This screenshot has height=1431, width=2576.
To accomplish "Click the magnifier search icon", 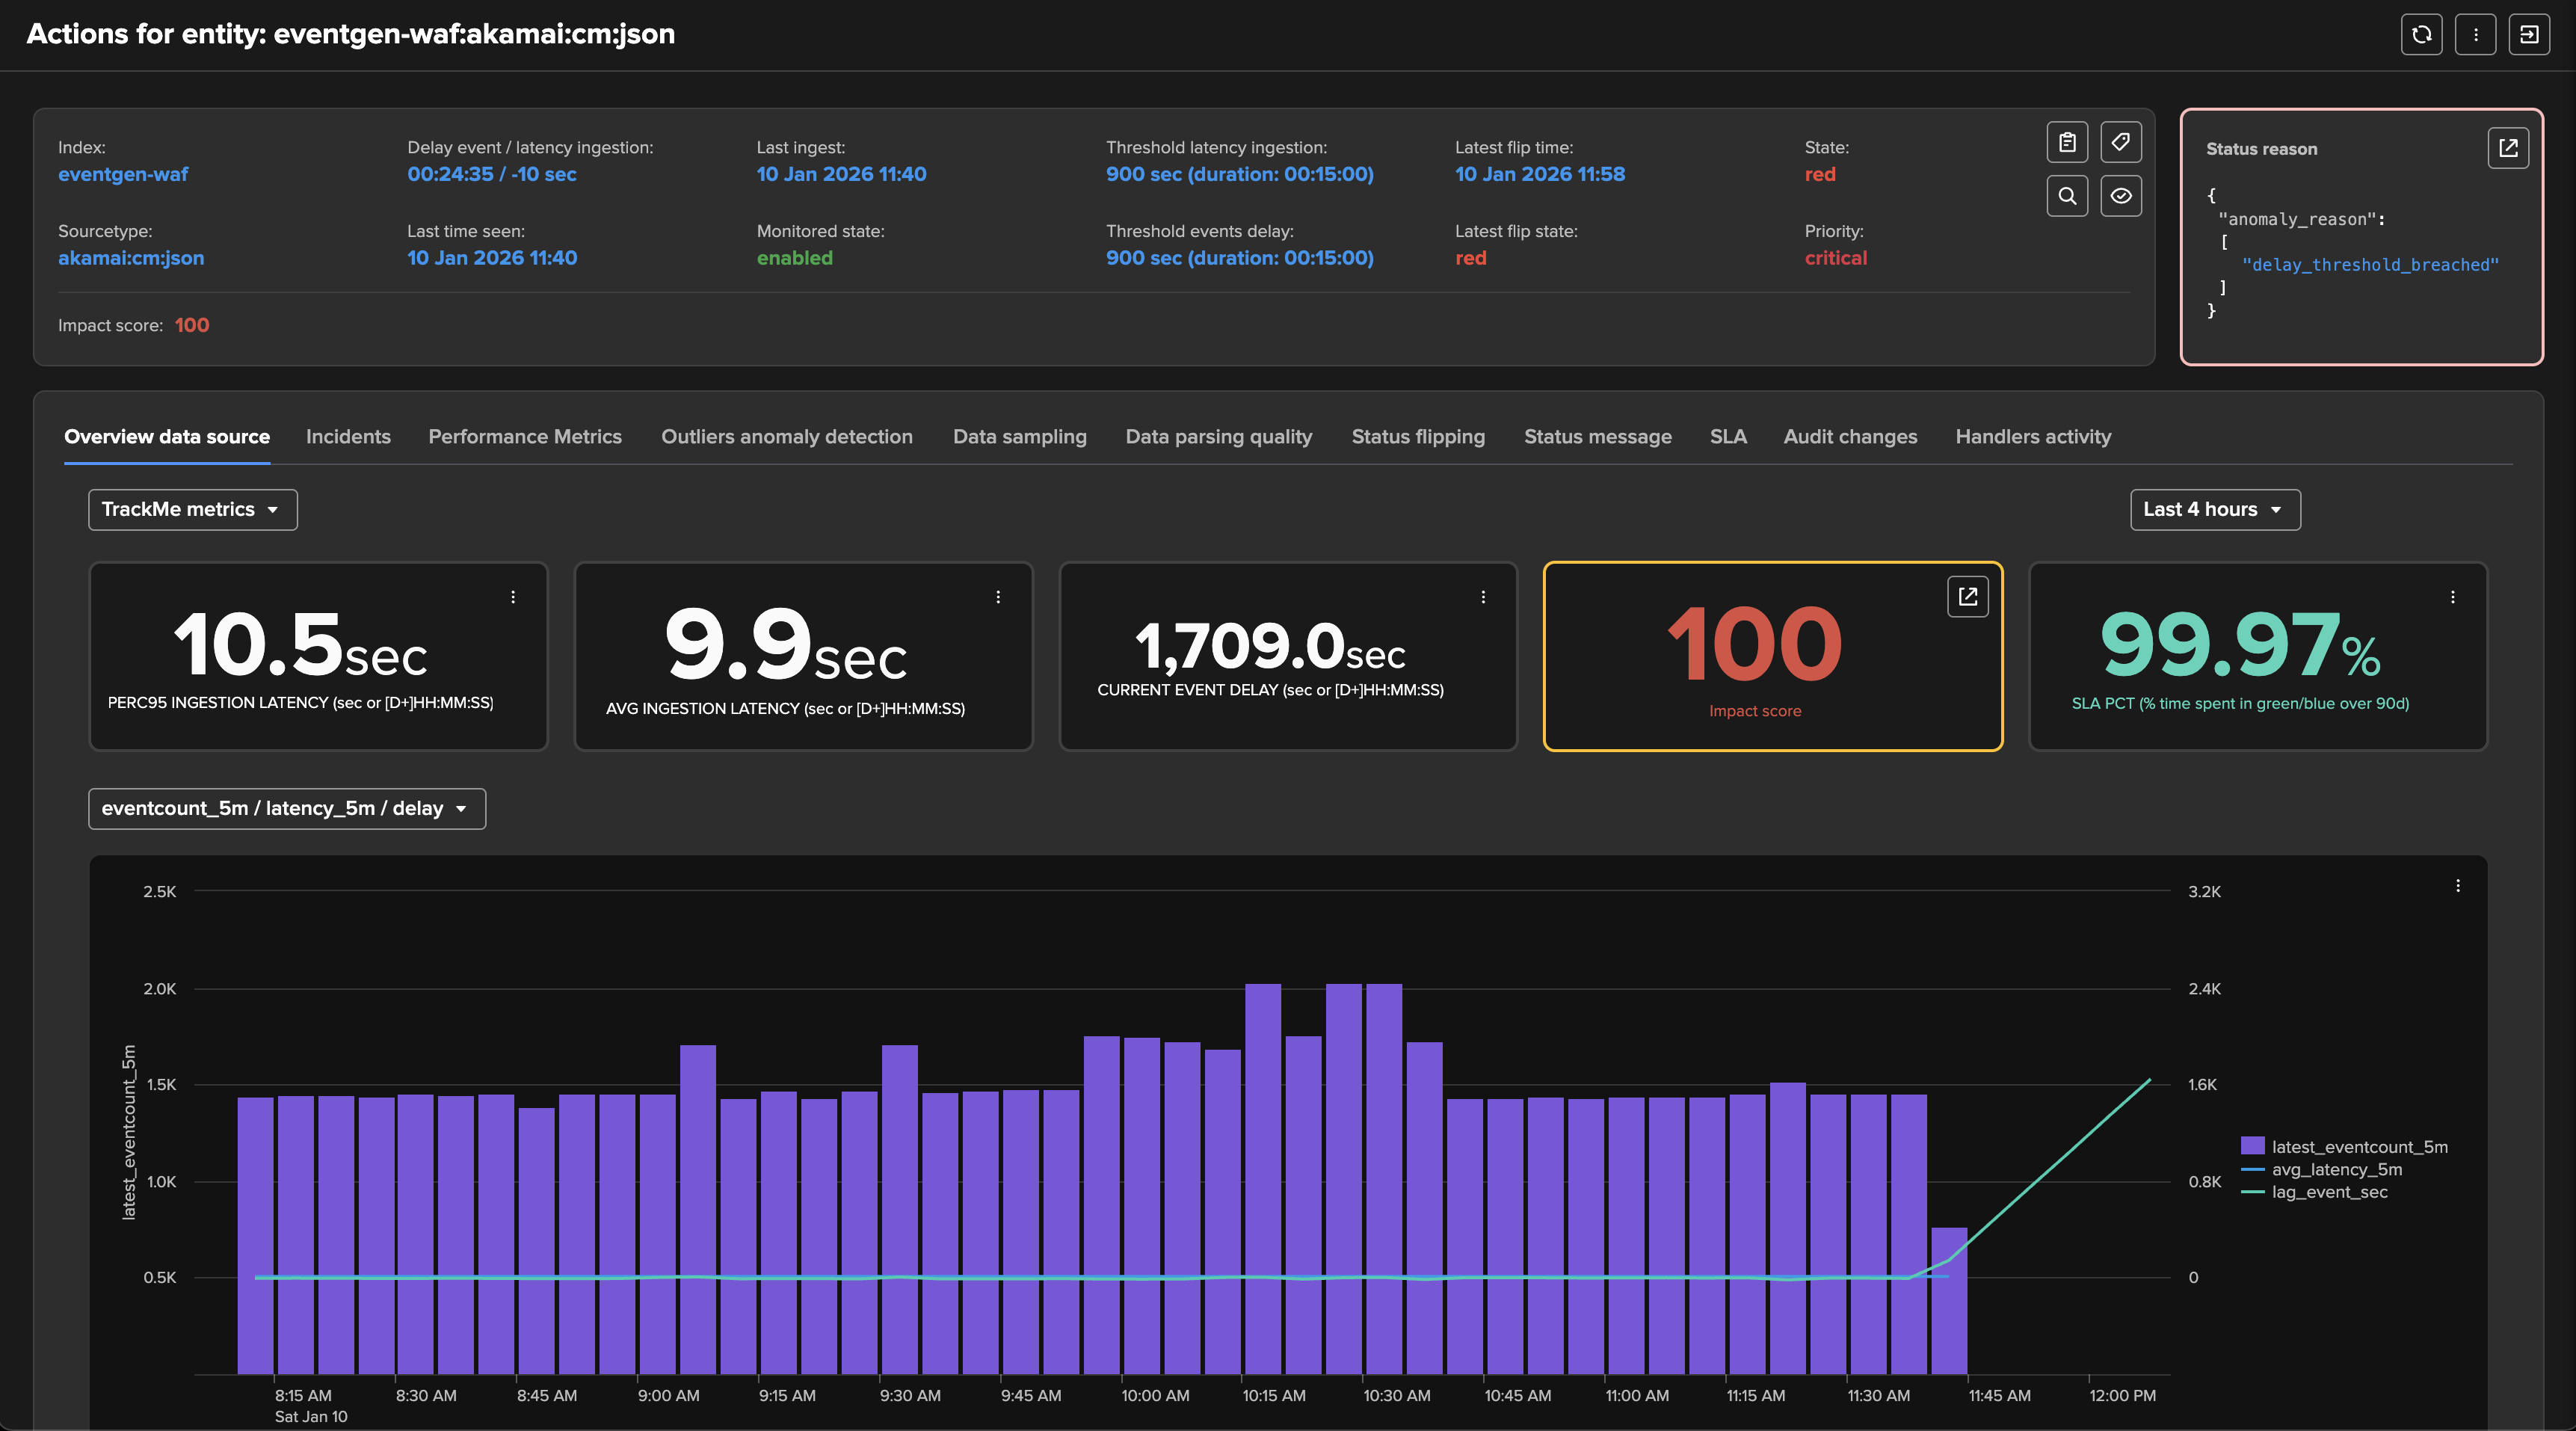I will coord(2067,196).
